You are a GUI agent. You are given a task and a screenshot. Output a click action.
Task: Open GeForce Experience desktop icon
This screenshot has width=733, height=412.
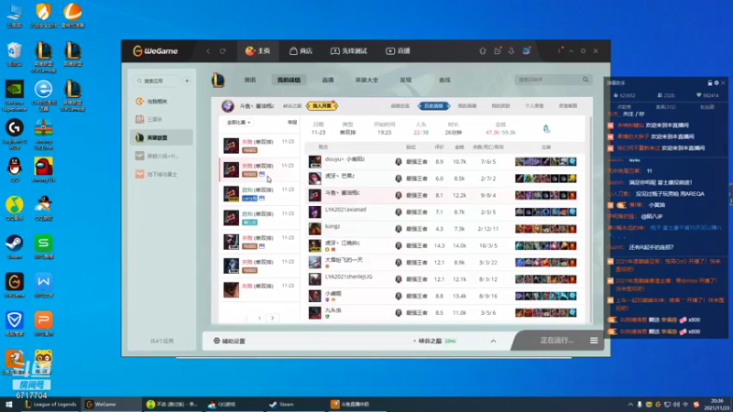(15, 96)
